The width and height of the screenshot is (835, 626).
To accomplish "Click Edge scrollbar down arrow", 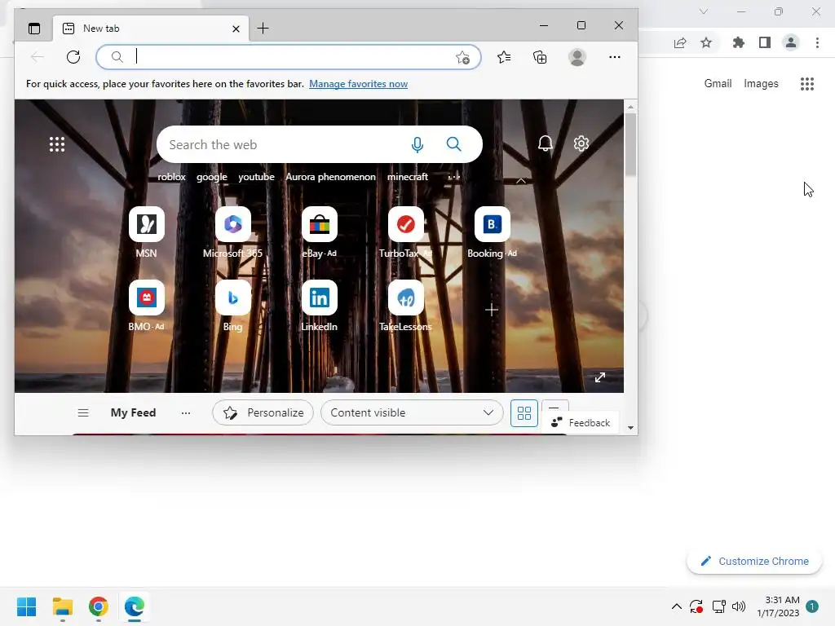I will tap(630, 428).
